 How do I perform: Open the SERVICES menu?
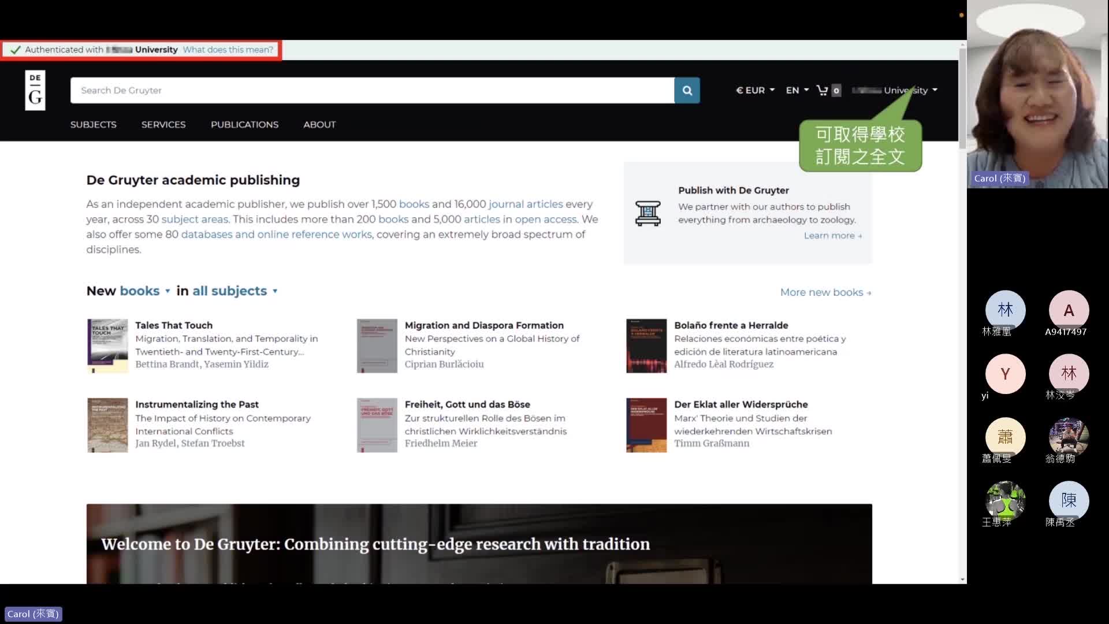(x=163, y=124)
